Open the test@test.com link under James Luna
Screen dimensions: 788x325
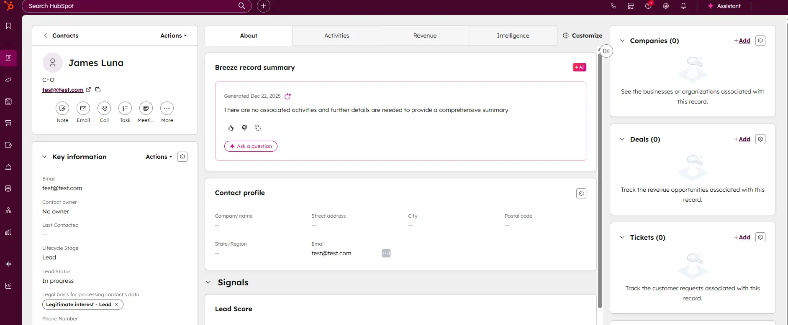(63, 90)
